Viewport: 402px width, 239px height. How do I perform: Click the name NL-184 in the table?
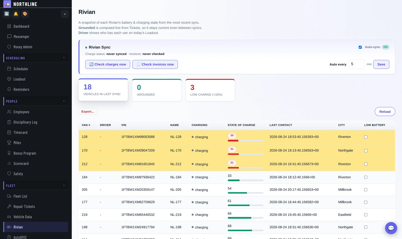(176, 177)
